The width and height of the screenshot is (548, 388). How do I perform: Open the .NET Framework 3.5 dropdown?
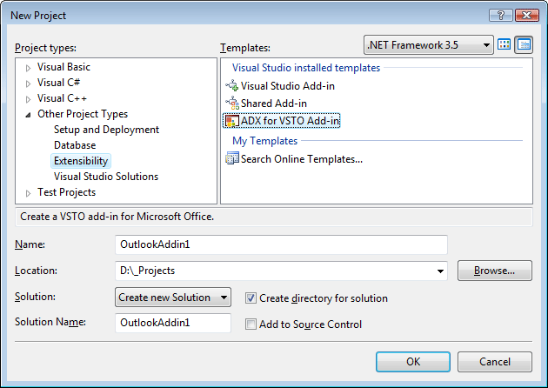pyautogui.click(x=429, y=44)
